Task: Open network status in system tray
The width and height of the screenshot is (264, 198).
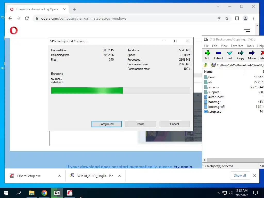Action: click(x=225, y=193)
